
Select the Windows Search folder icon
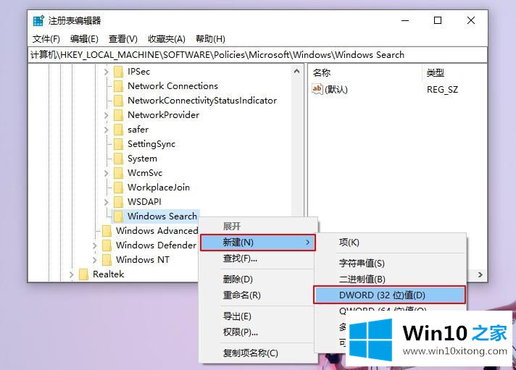click(118, 216)
